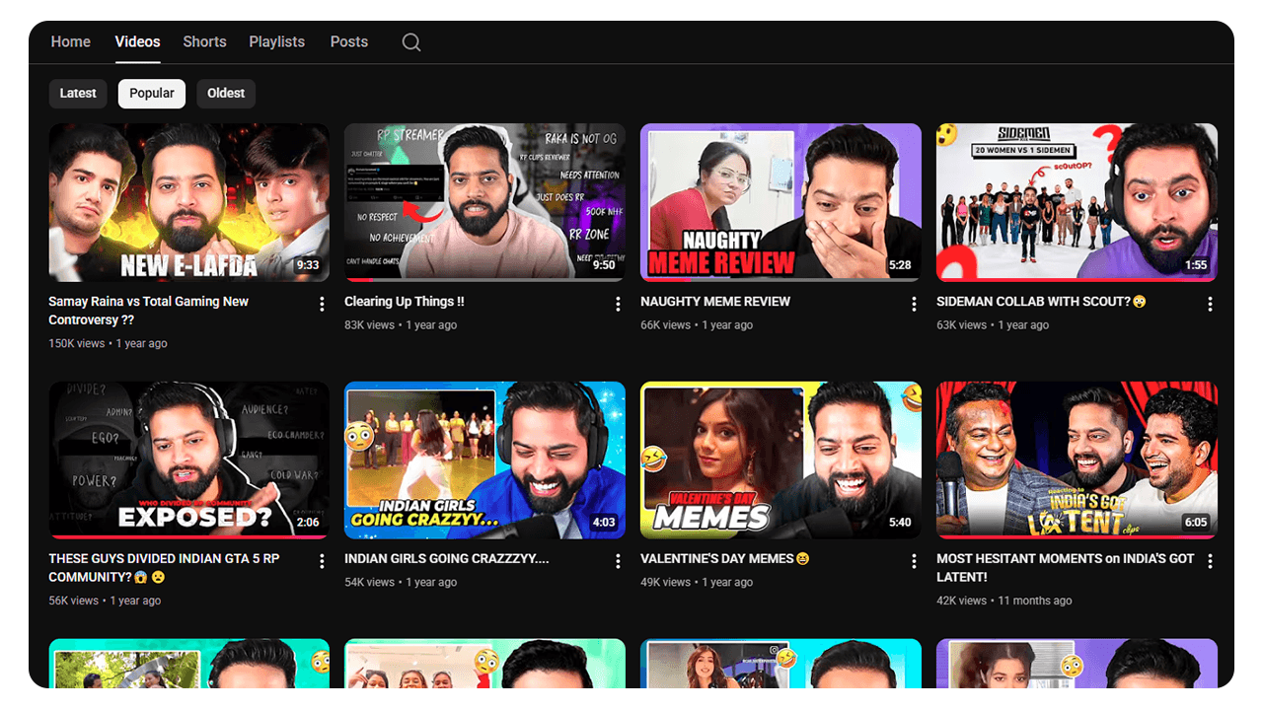Screen dimensions: 1263x710
Task: Sort videos by Latest
Action: click(x=78, y=94)
